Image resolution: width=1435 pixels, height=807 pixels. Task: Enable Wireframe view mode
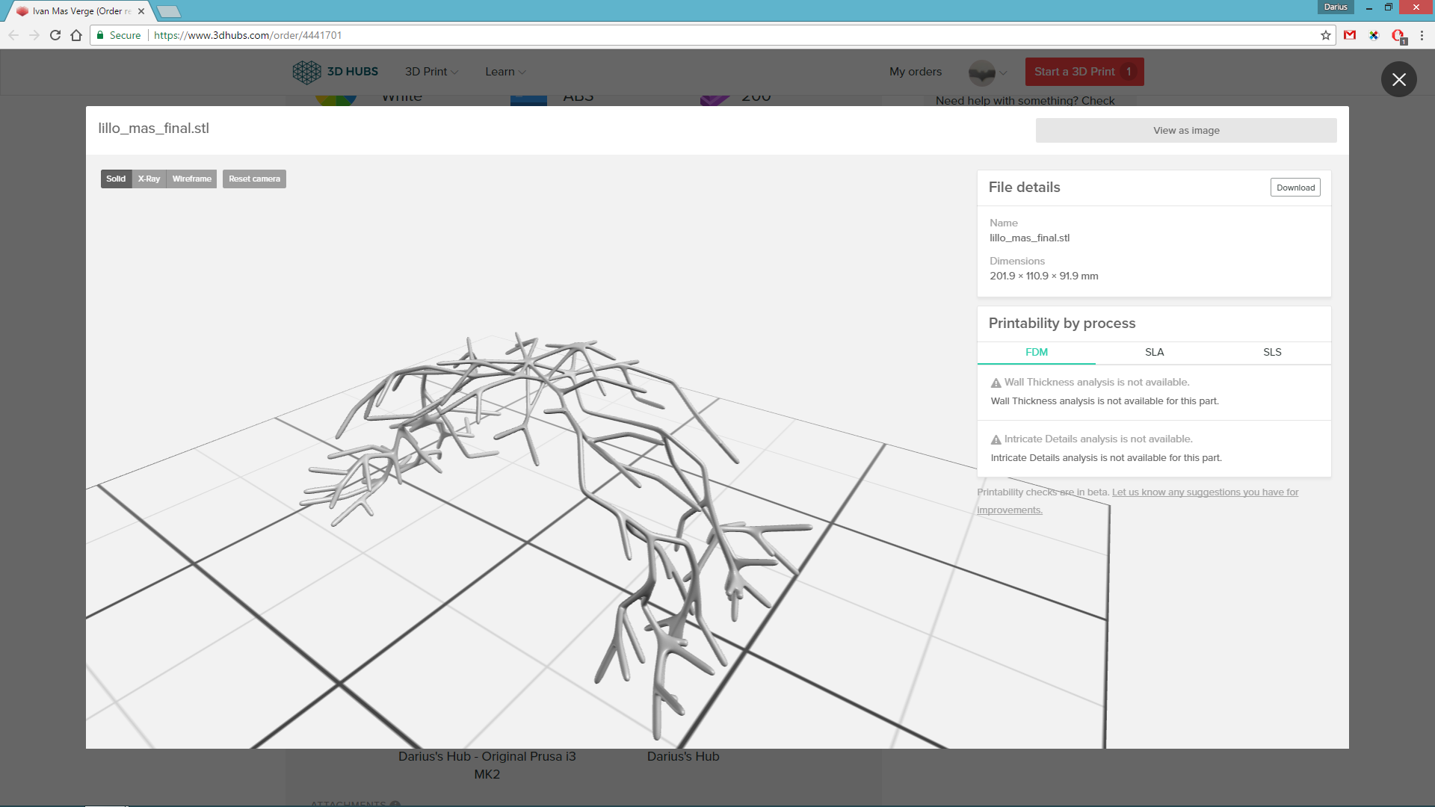coord(191,179)
